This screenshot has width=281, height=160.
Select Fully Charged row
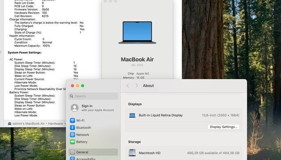click(x=49, y=26)
